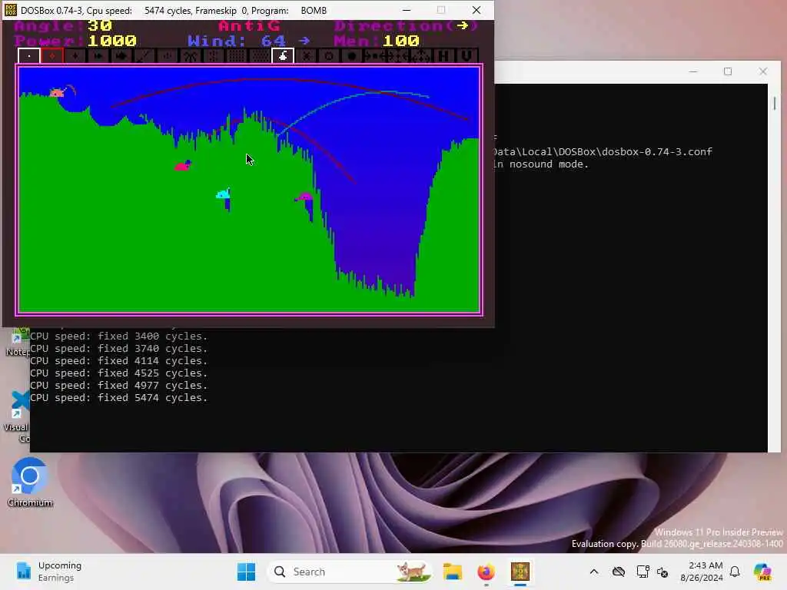787x590 pixels.
Task: Open the notification bell
Action: coord(735,572)
